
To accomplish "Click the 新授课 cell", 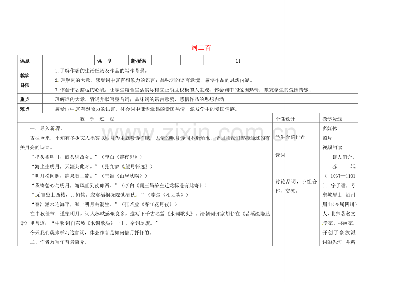I will [x=140, y=60].
